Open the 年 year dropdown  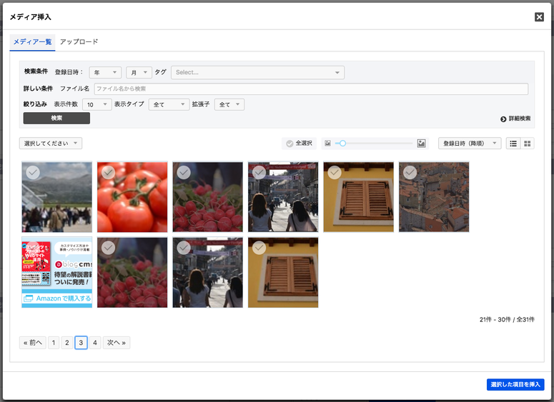105,72
